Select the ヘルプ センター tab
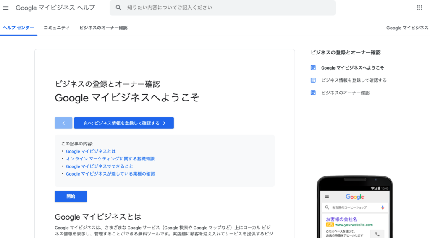 pyautogui.click(x=18, y=28)
